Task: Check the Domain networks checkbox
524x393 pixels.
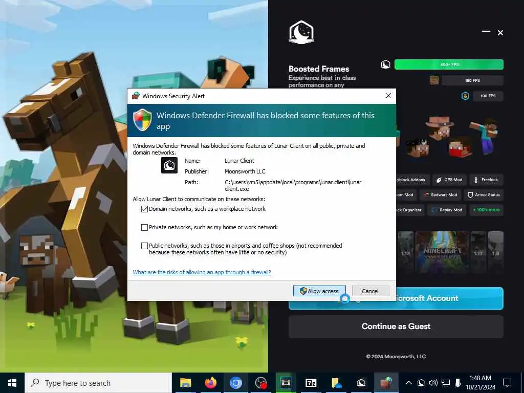Action: (144, 209)
